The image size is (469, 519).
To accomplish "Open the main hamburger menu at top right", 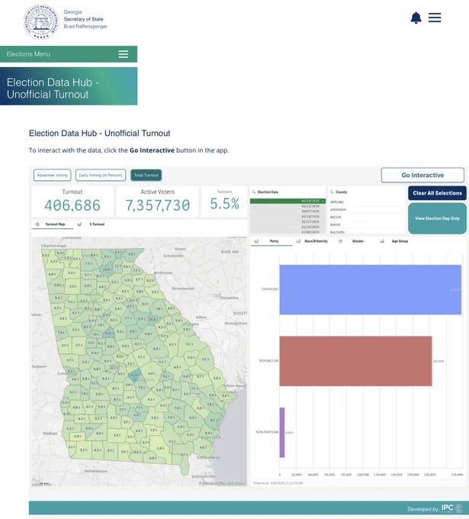I will [435, 18].
